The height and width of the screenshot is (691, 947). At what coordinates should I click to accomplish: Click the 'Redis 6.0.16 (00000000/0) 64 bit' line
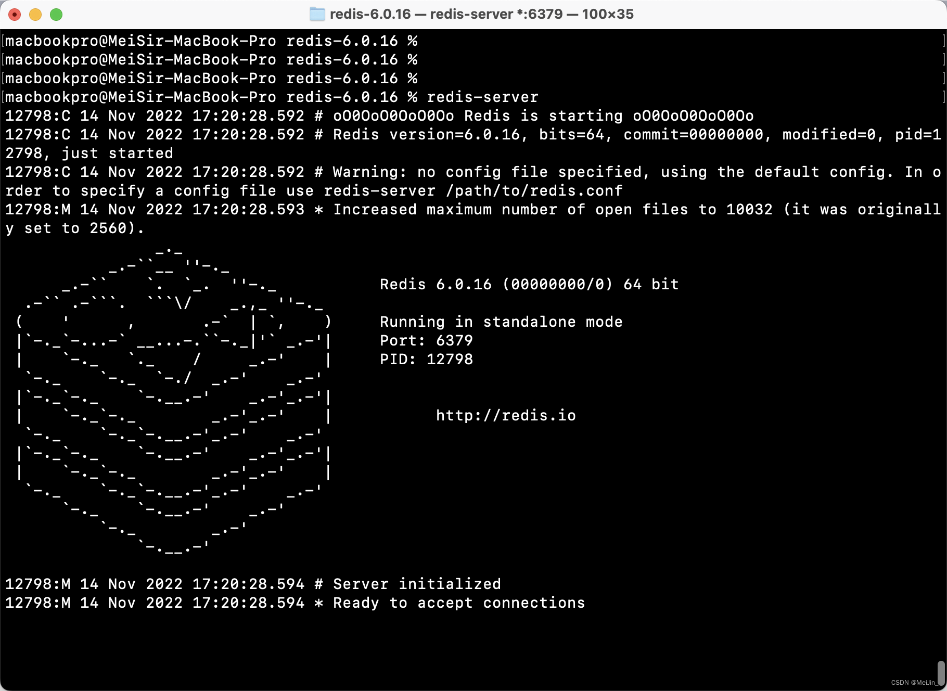point(529,285)
